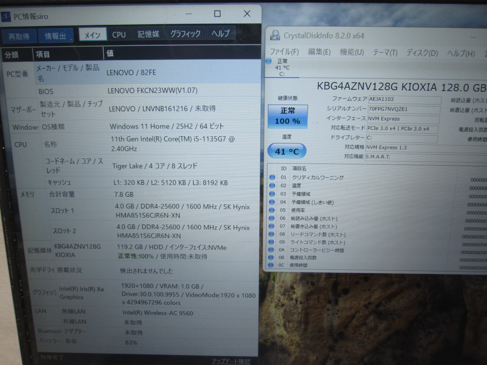Click the シリアルナンバー field
487x365 pixels.
click(404, 109)
